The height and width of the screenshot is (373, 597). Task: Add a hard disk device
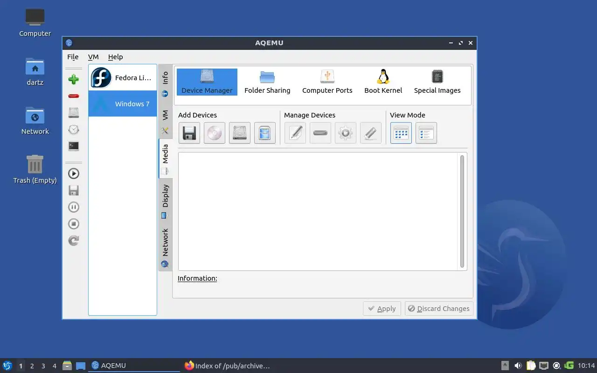[240, 133]
